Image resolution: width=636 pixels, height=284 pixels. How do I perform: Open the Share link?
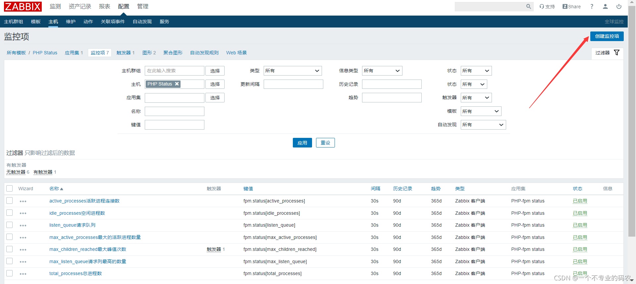pyautogui.click(x=571, y=7)
